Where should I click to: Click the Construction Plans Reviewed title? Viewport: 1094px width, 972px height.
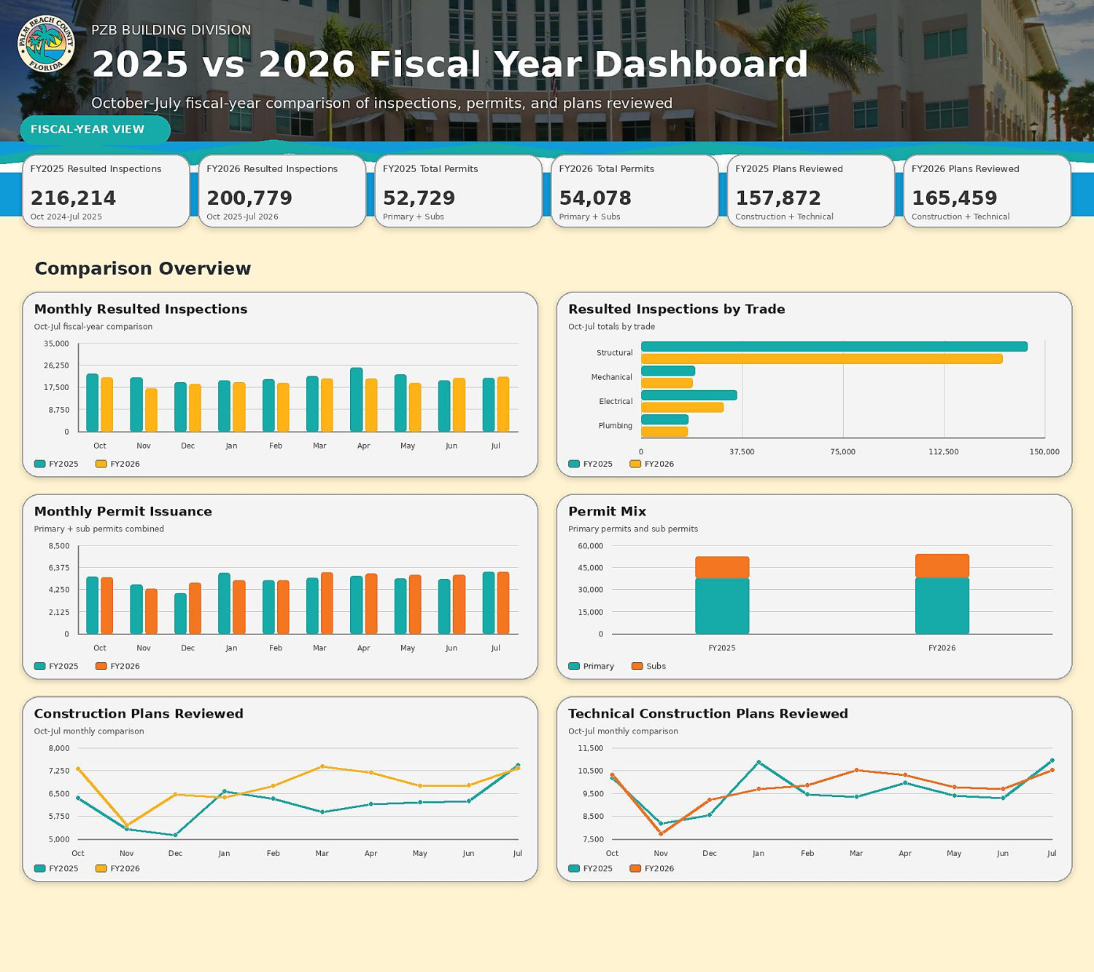pos(139,714)
